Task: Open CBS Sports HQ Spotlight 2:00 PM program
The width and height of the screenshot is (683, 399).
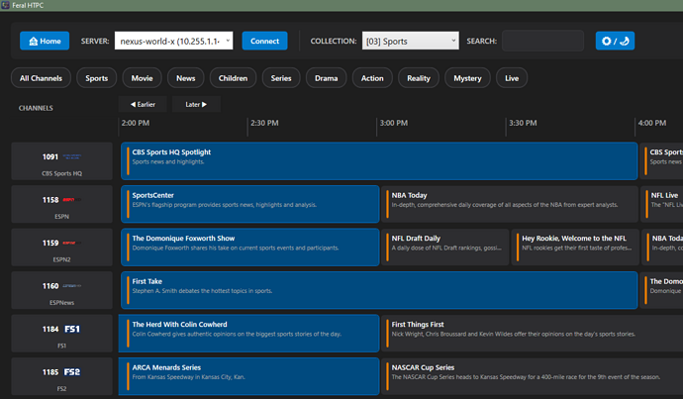Action: tap(379, 161)
